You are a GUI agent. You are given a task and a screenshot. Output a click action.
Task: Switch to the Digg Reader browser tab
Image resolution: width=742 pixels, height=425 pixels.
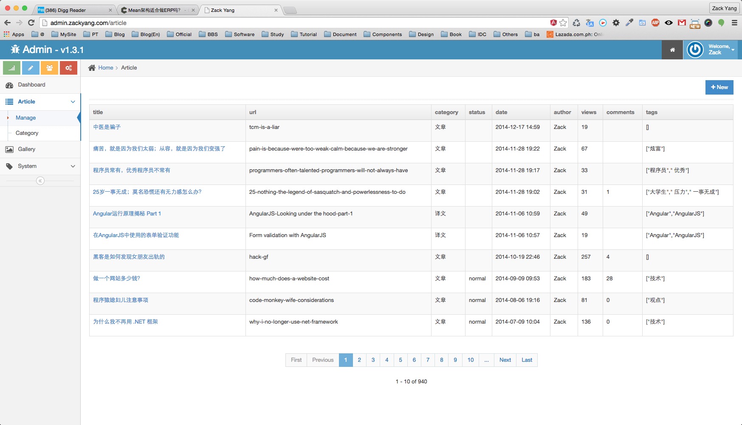[72, 10]
